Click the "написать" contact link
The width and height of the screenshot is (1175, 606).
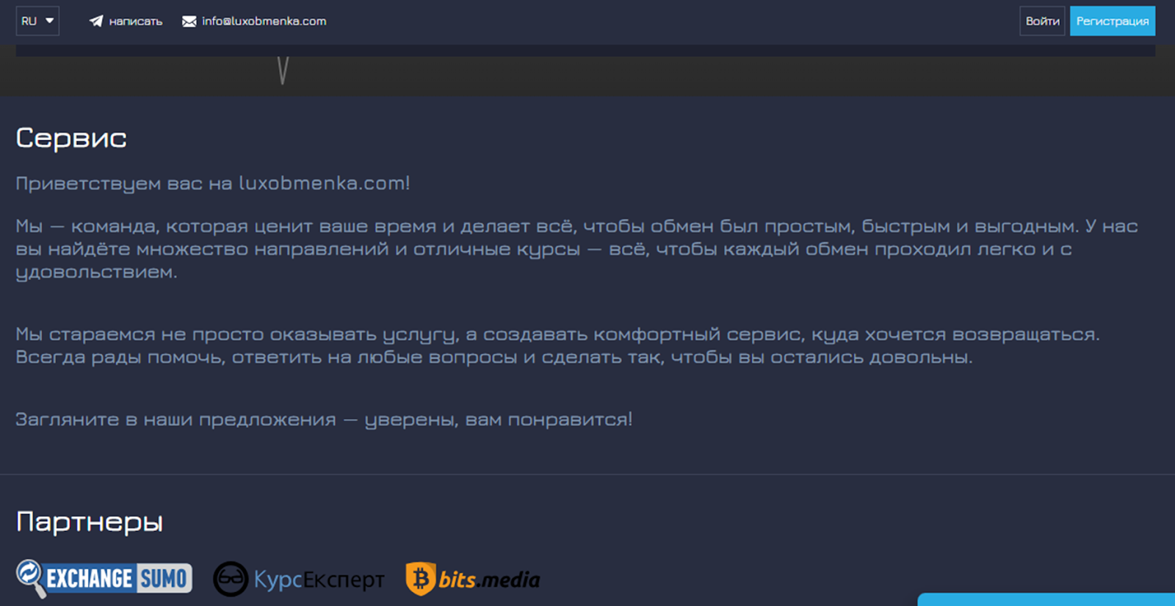tap(136, 21)
